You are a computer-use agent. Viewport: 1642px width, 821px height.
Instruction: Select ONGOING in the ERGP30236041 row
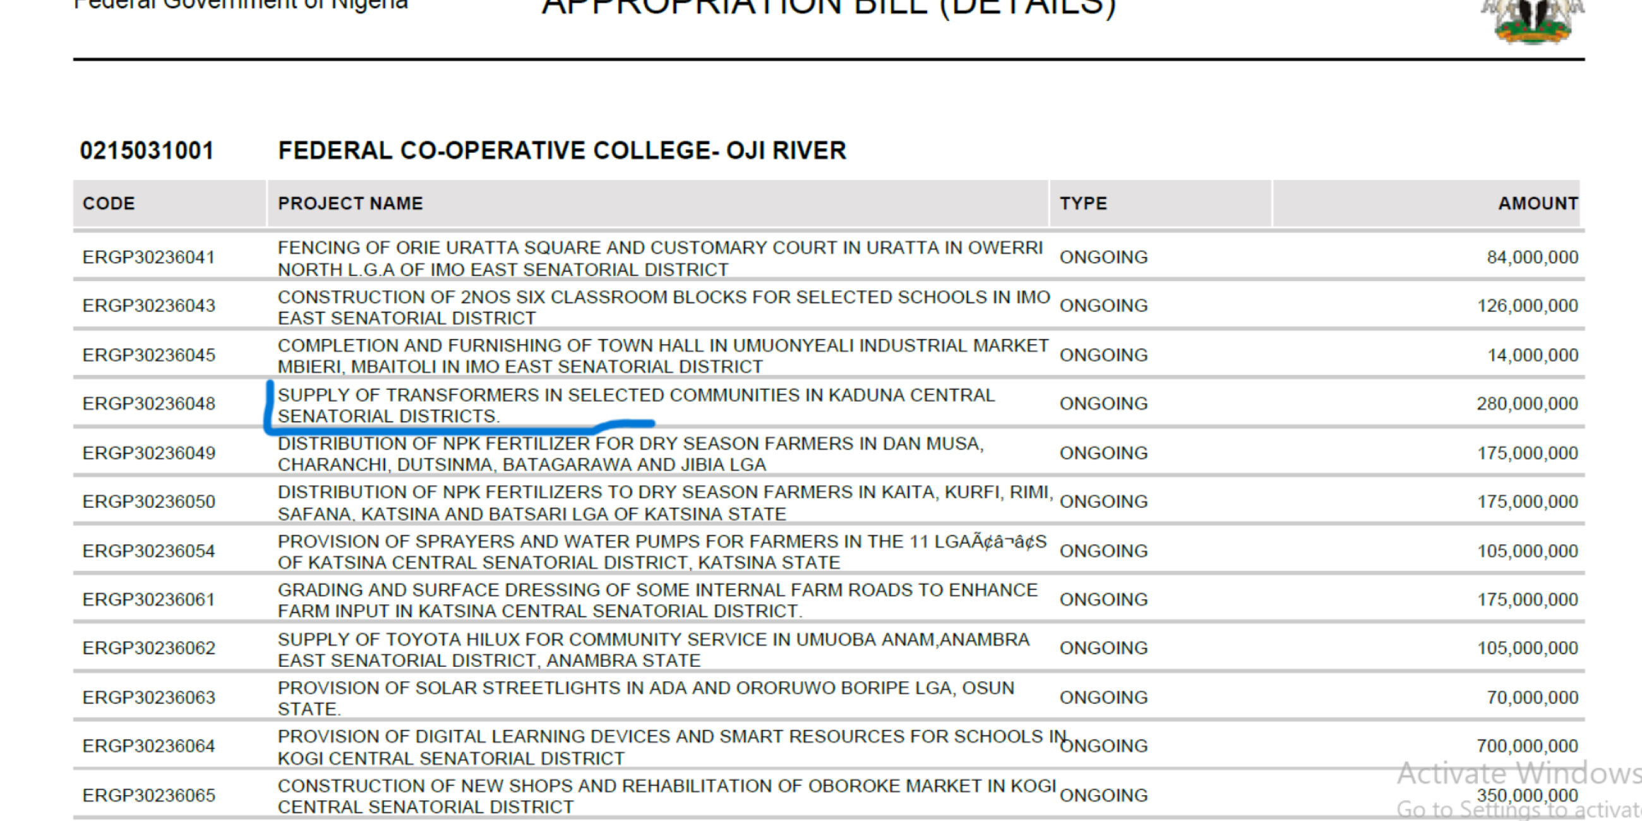(x=1103, y=258)
